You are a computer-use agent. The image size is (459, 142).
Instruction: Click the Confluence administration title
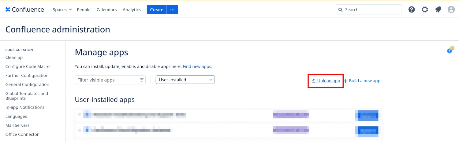pyautogui.click(x=58, y=29)
